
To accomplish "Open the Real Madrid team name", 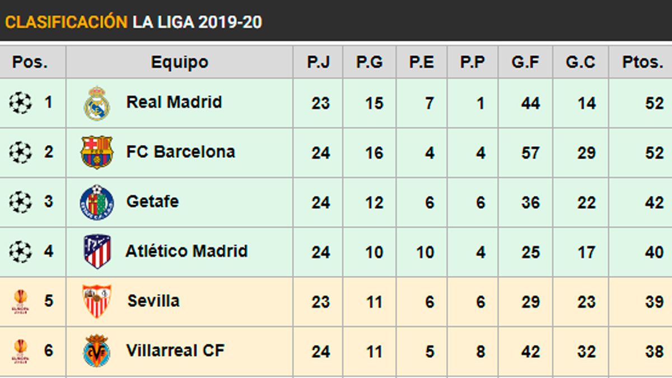I will tap(174, 102).
